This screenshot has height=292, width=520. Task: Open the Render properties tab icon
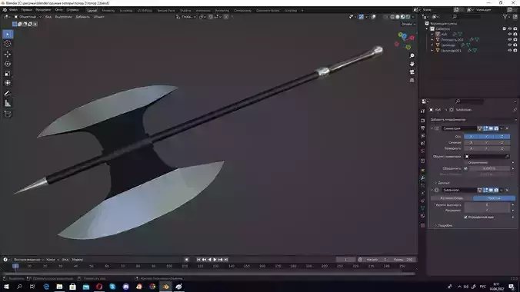(x=423, y=121)
